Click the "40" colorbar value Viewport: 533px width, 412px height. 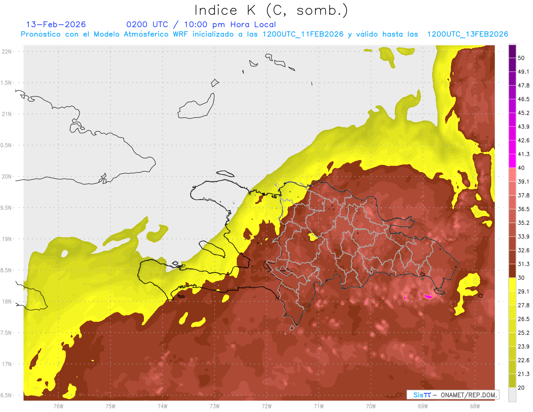(521, 168)
